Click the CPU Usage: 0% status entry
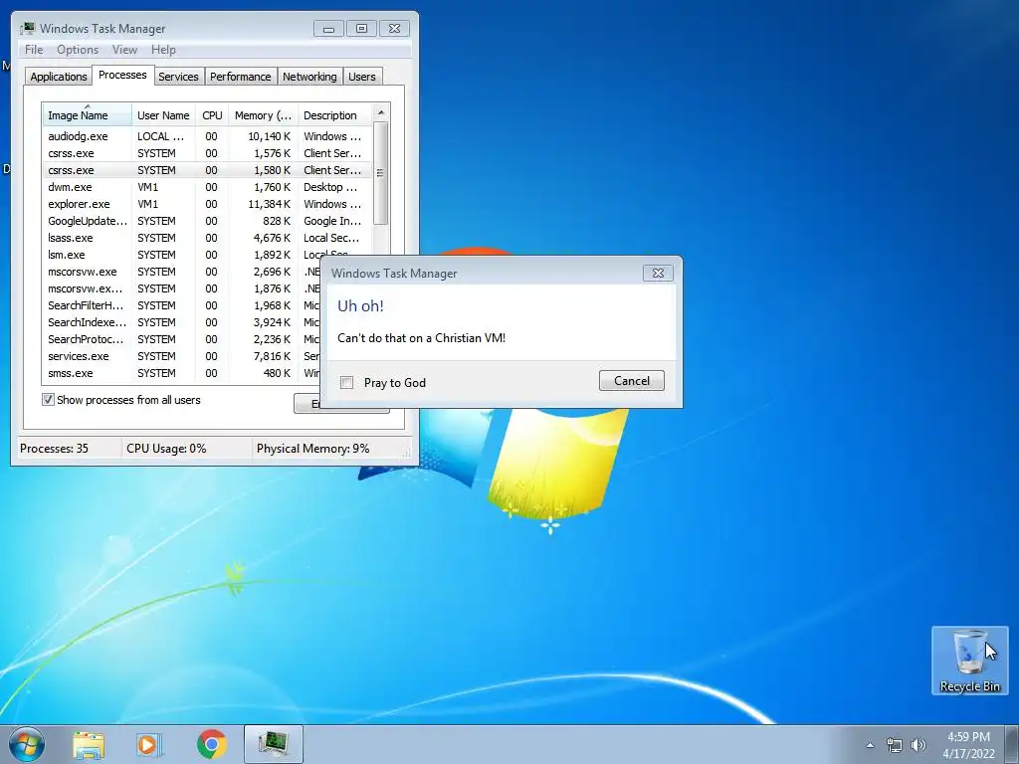Image resolution: width=1019 pixels, height=764 pixels. pyautogui.click(x=166, y=449)
